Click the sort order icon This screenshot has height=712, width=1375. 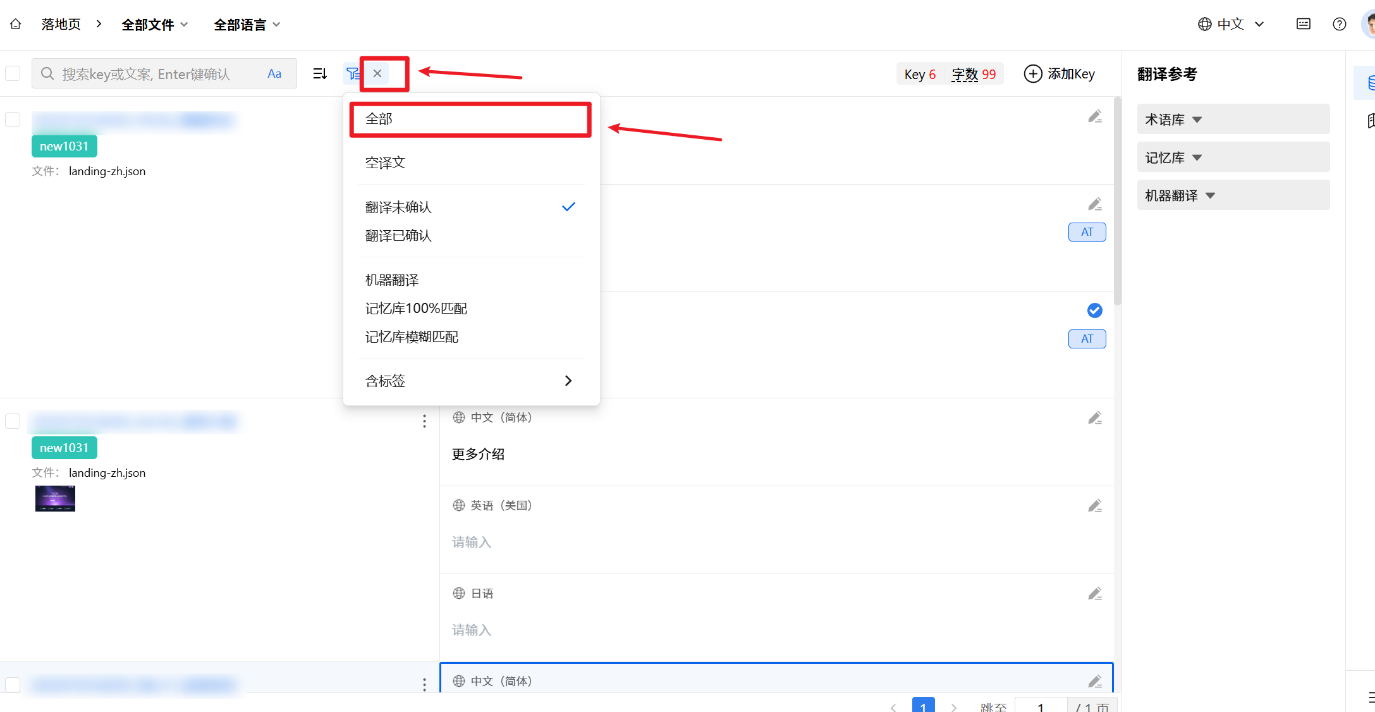[320, 74]
